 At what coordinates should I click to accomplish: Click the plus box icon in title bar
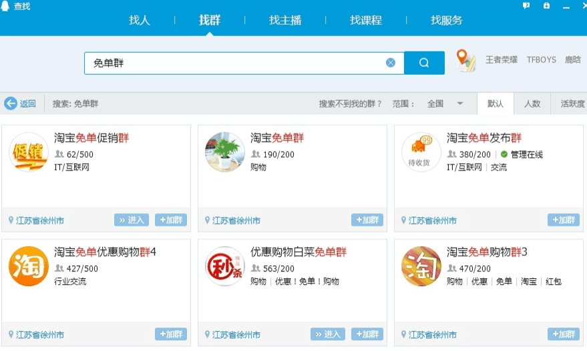546,5
